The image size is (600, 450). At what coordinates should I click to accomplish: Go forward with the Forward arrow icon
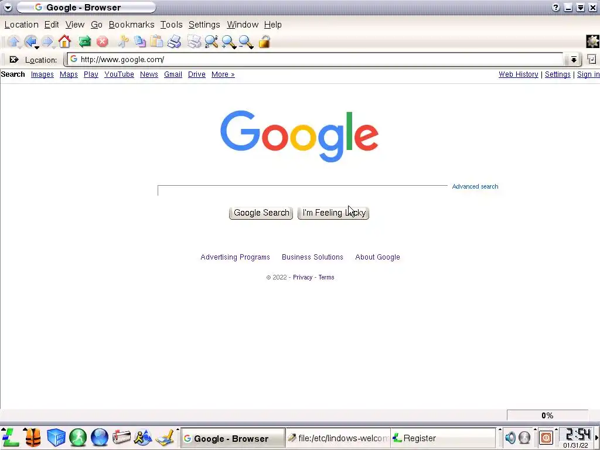[x=47, y=42]
